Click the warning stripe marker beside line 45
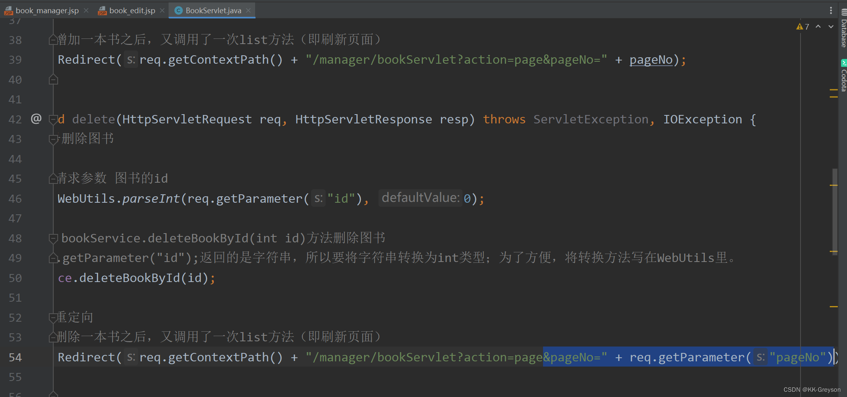847x397 pixels. [834, 185]
